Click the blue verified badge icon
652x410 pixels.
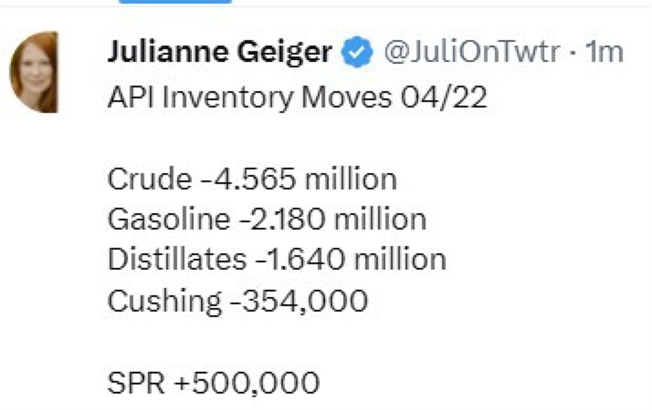358,53
